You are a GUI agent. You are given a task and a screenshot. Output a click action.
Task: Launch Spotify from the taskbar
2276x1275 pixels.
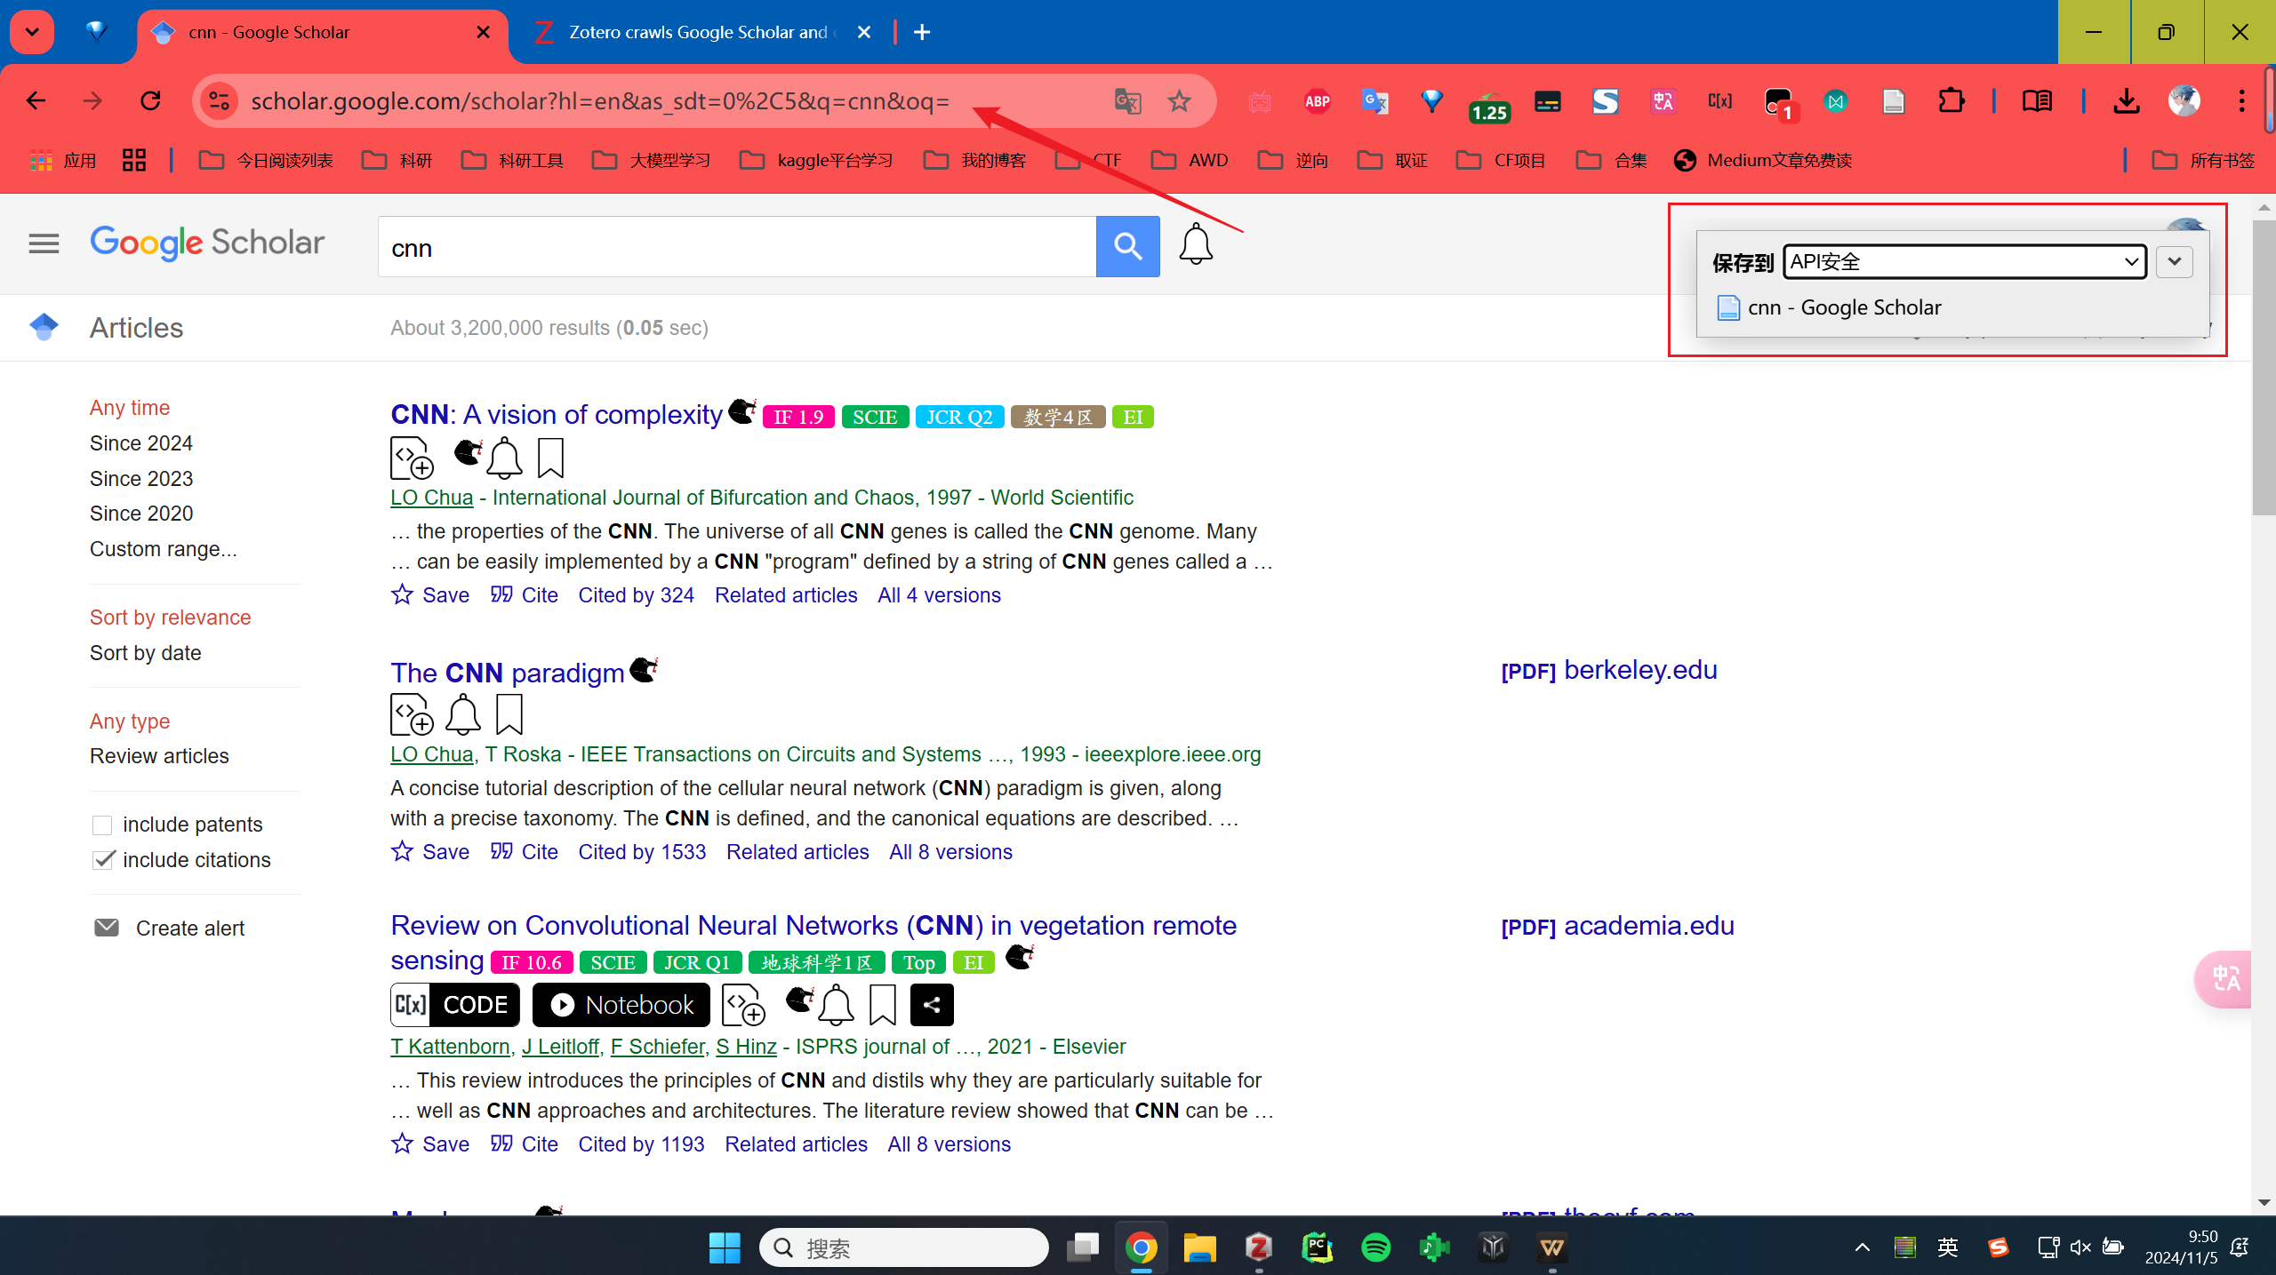tap(1375, 1247)
